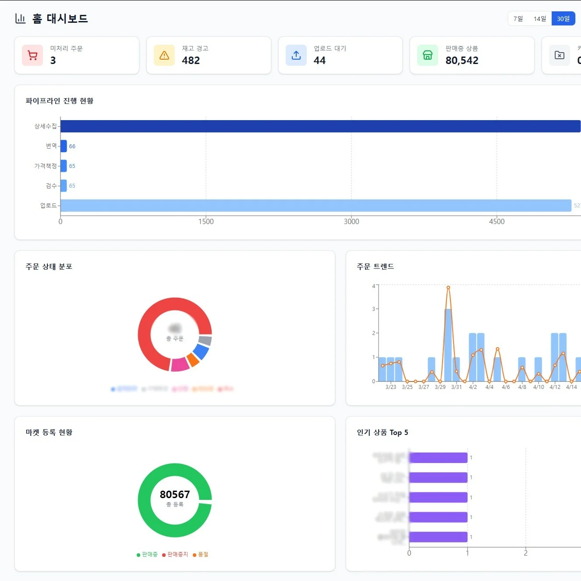Open the 판매중 상품 card
581x581 pixels.
pyautogui.click(x=472, y=55)
